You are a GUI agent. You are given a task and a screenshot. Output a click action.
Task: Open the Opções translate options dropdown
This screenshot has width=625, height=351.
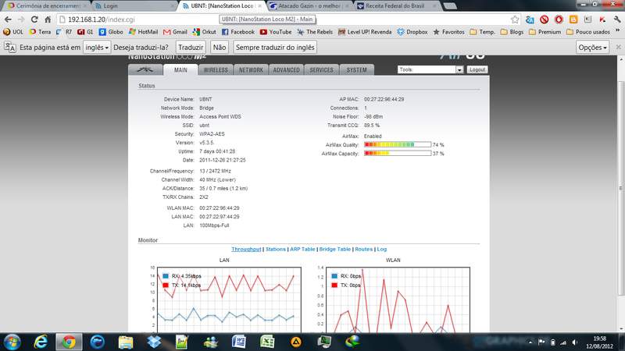tap(592, 48)
